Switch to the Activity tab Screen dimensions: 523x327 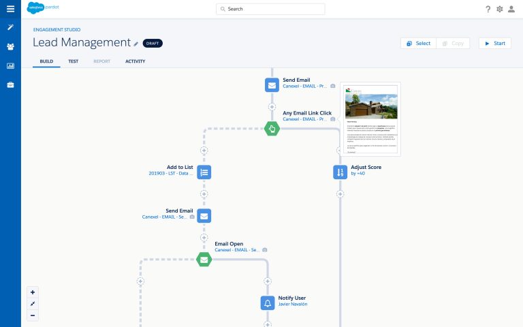(x=135, y=61)
